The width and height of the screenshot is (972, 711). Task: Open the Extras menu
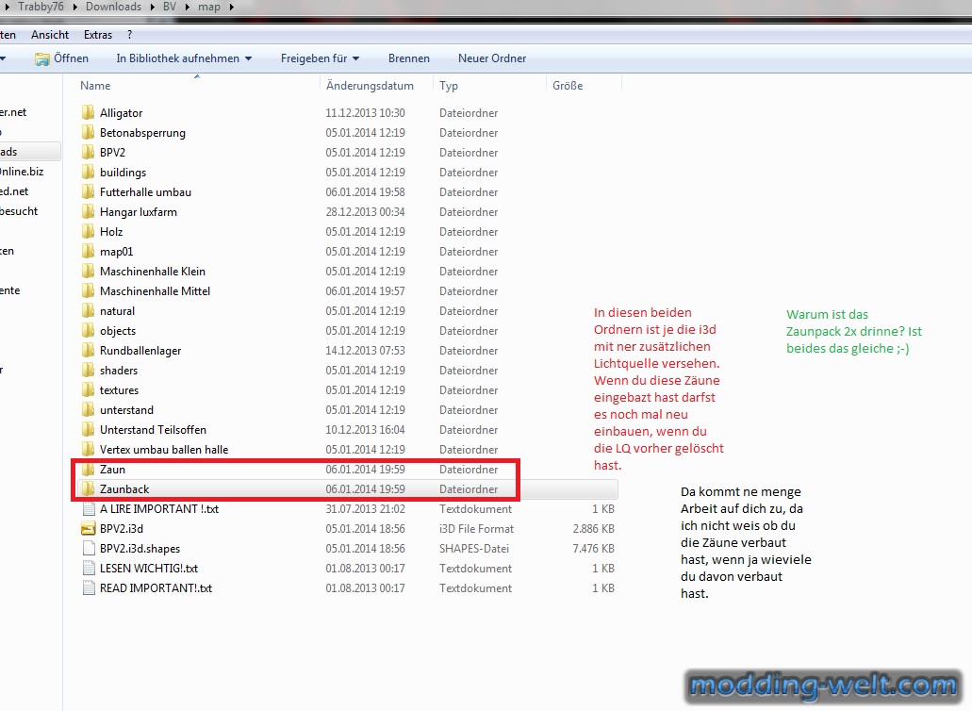point(98,35)
